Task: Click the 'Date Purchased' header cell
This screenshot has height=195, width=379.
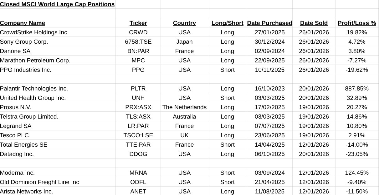Action: pos(269,23)
